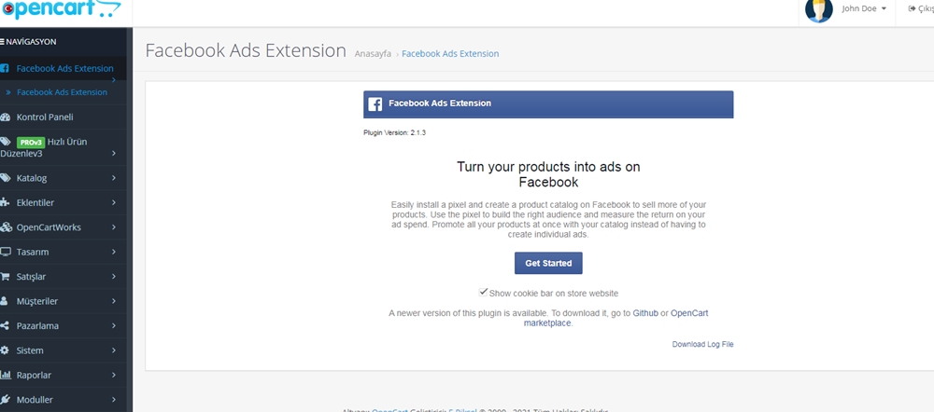Viewport: 934px width, 412px height.
Task: Open the John Doe user dropdown
Action: (864, 9)
